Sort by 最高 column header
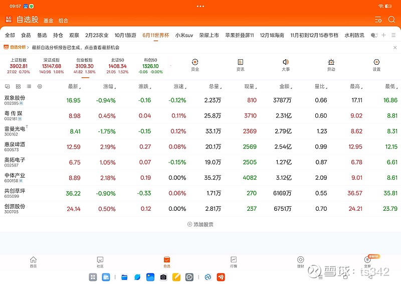This screenshot has width=401, height=284. pos(356,87)
